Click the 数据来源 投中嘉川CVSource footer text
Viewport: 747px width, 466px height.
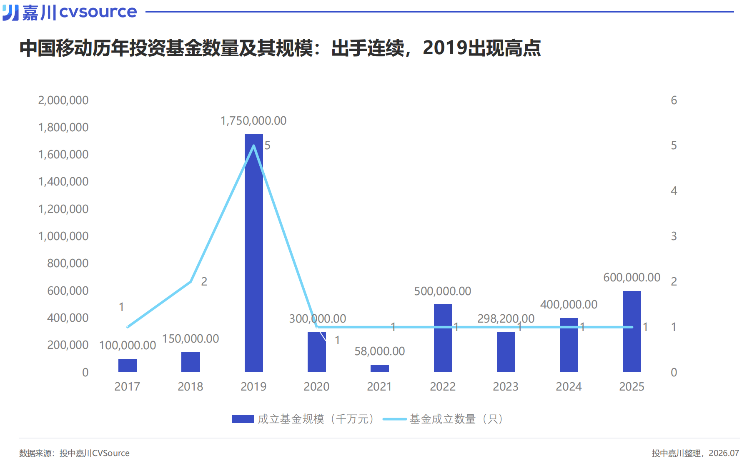(74, 453)
